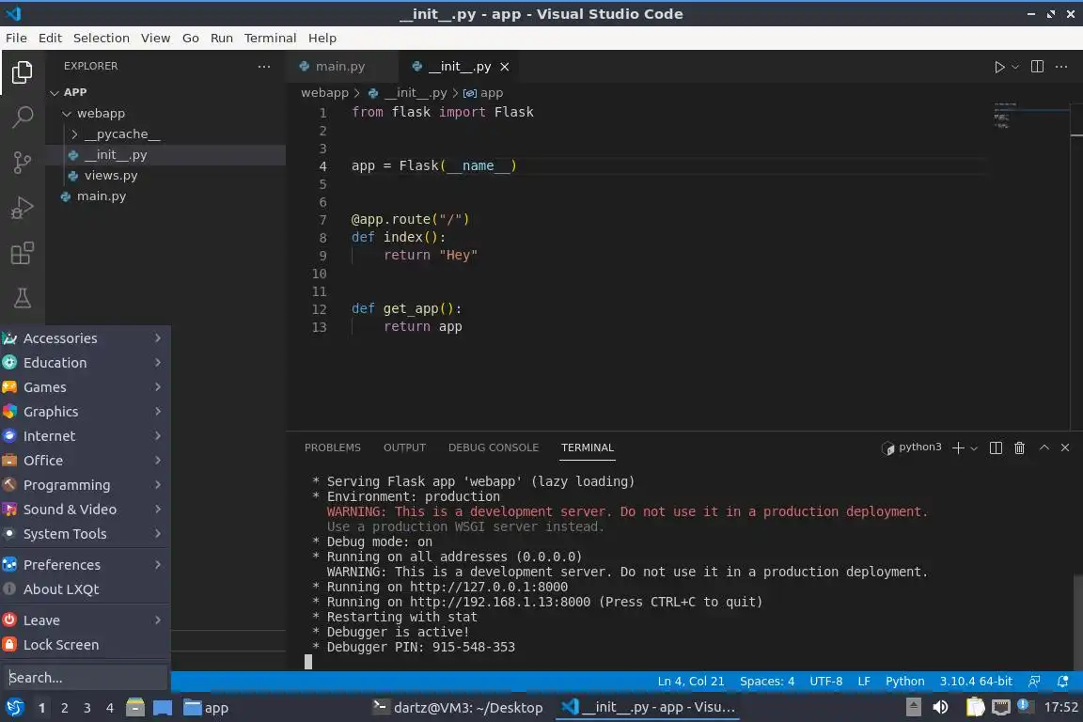Select the __init__.py editor tab
This screenshot has height=722, width=1083.
pyautogui.click(x=460, y=67)
